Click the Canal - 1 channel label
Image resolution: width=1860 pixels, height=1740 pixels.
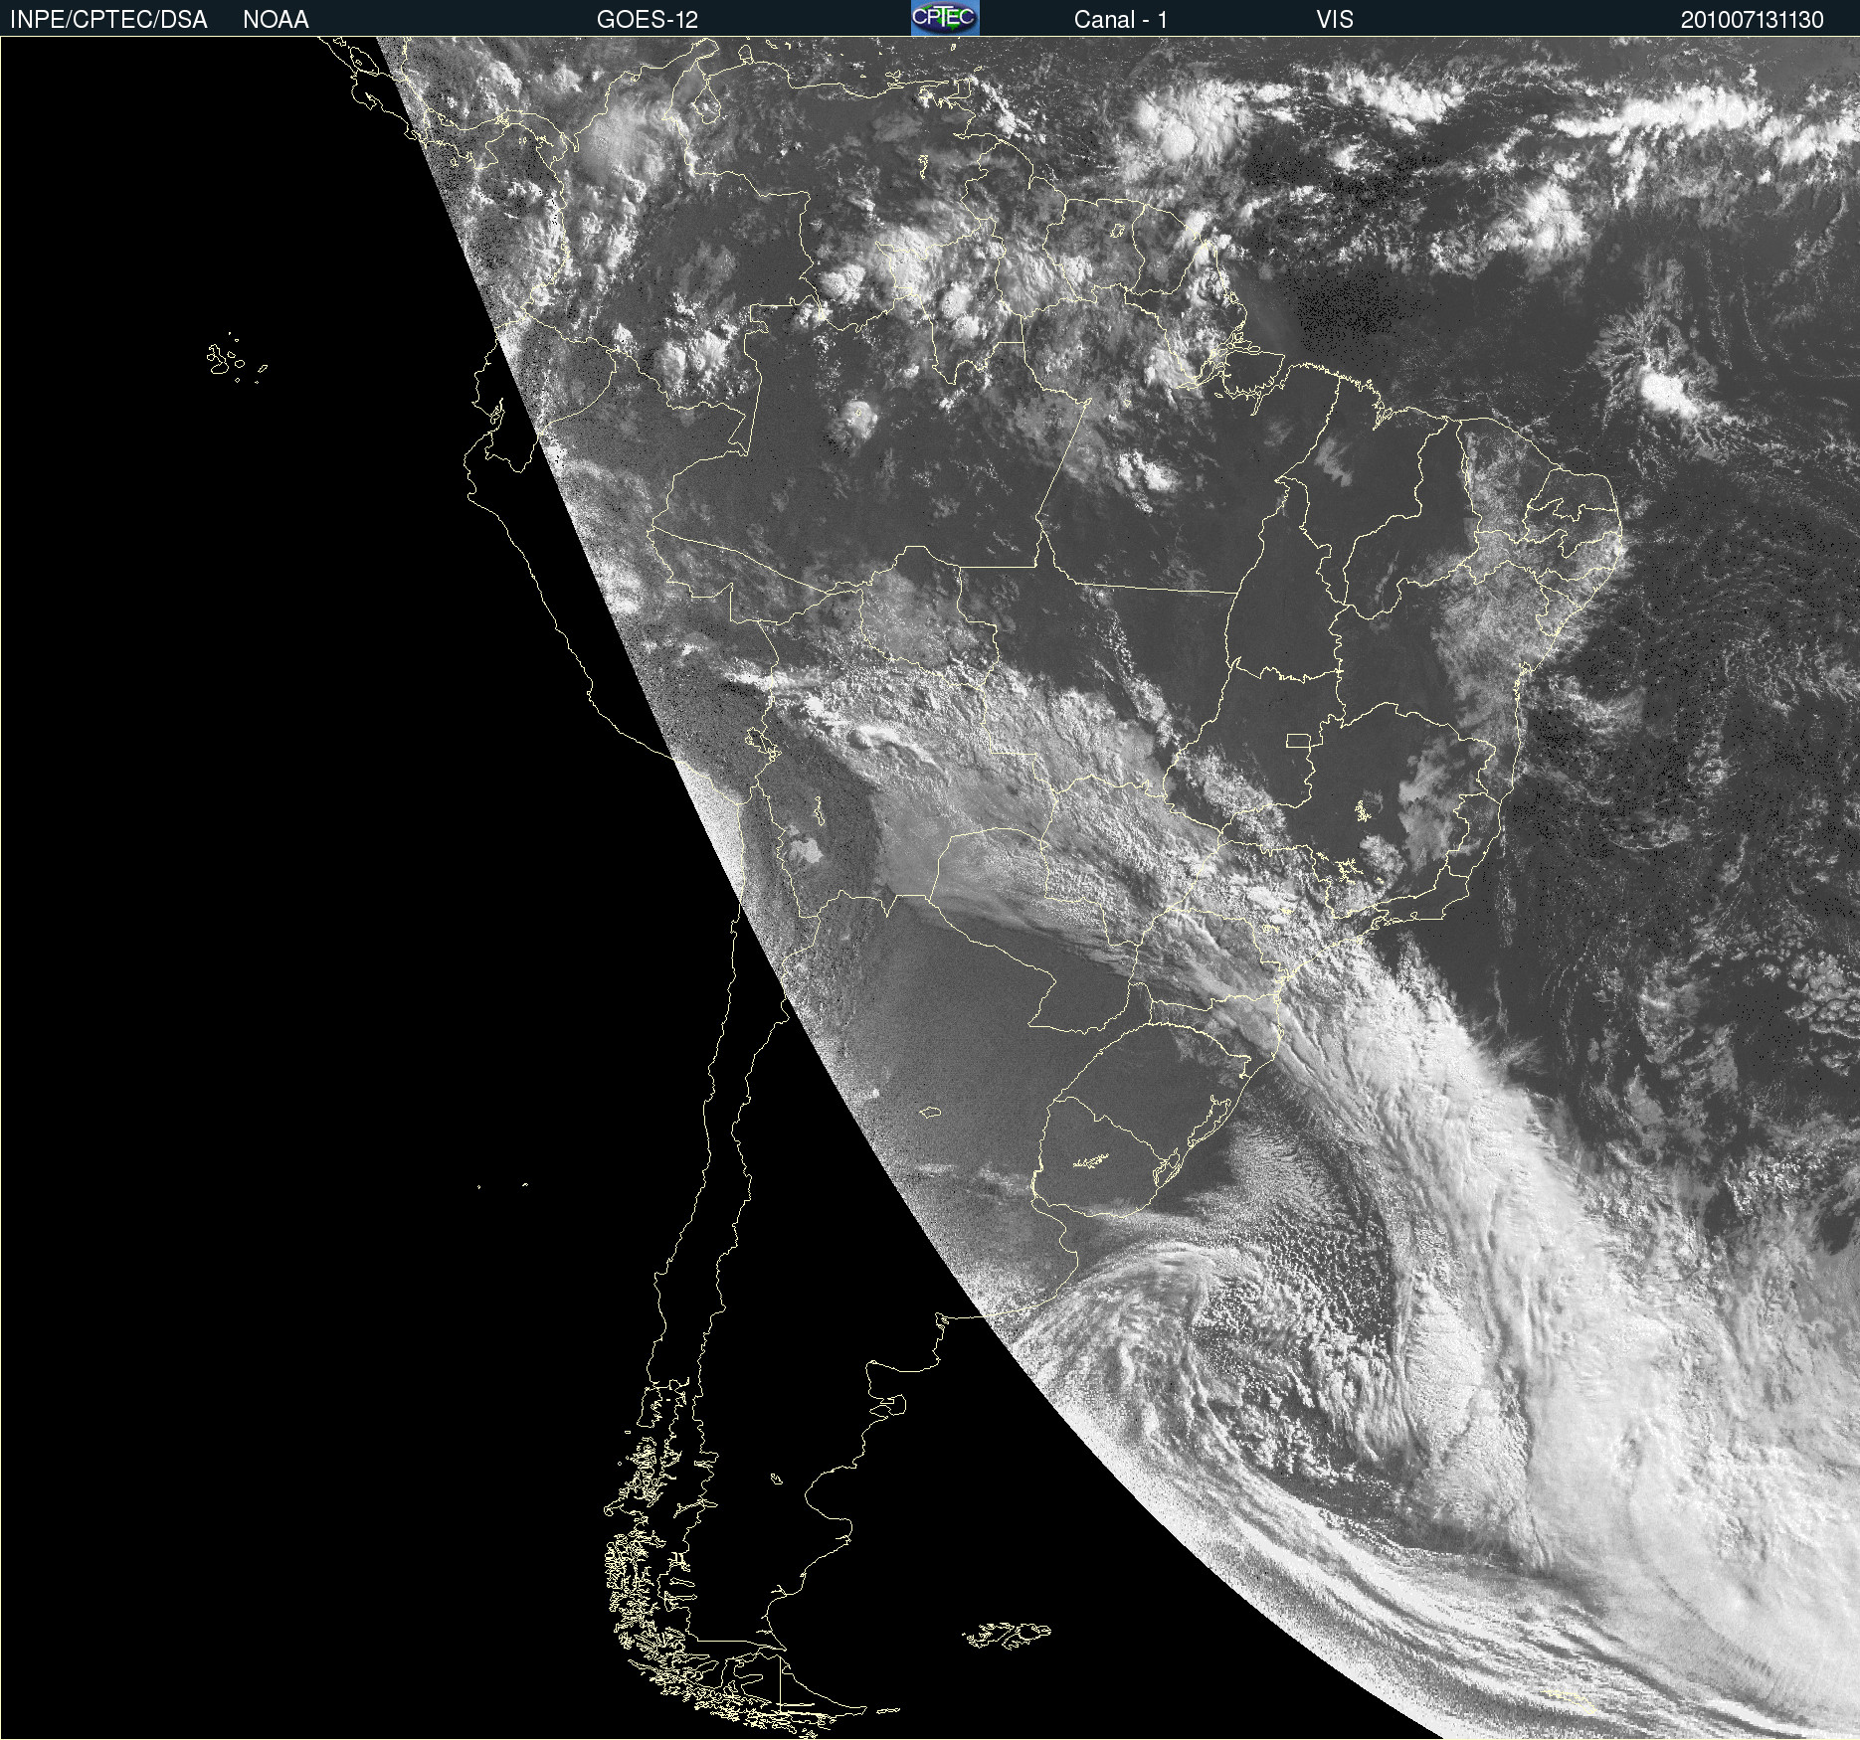[1121, 20]
